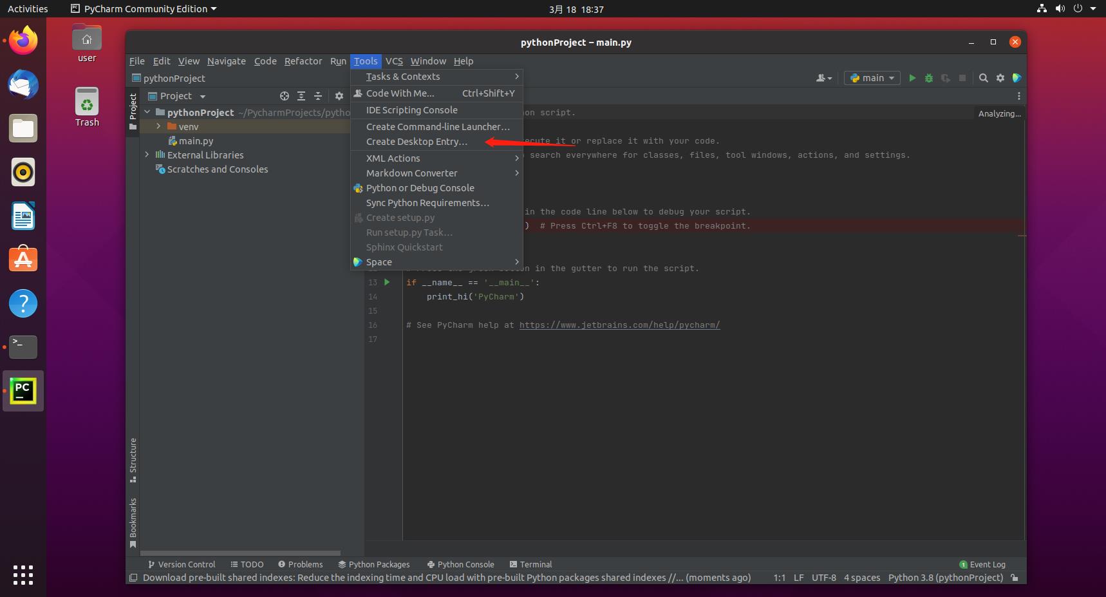Open the File menu
This screenshot has width=1106, height=597.
[137, 61]
